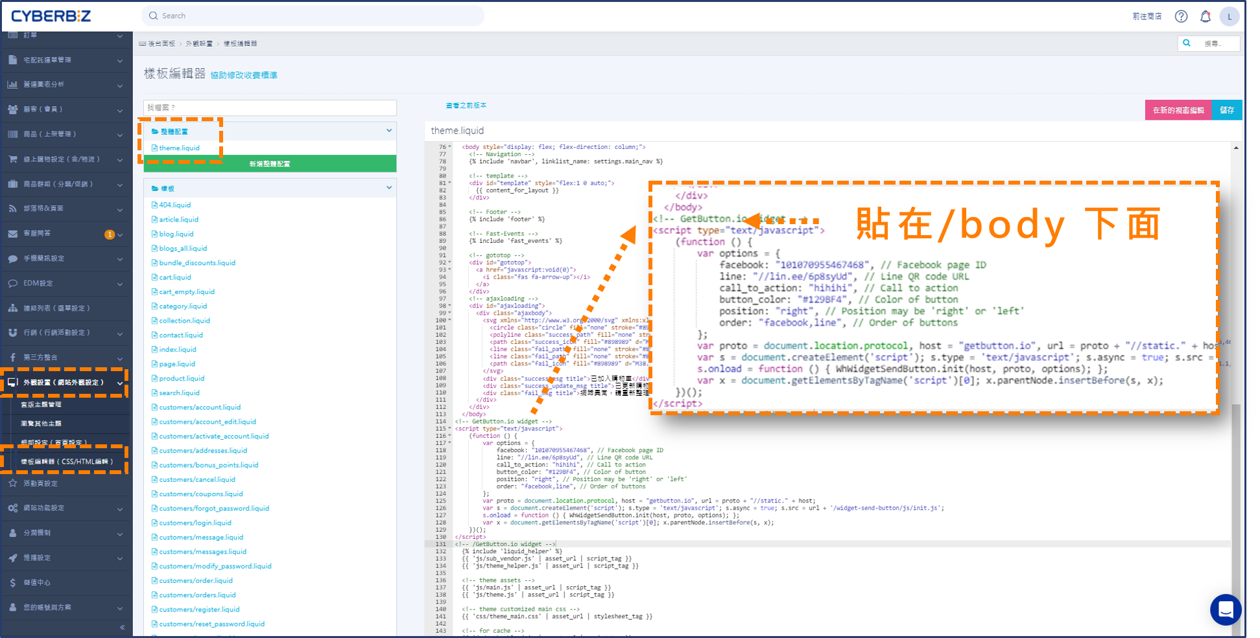Open 404.liquid template file
Viewport: 1260px width, 638px height.
175,205
